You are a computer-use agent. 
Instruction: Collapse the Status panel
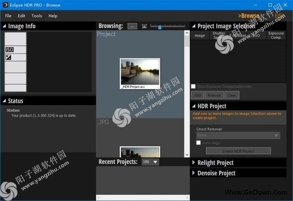[x=5, y=101]
